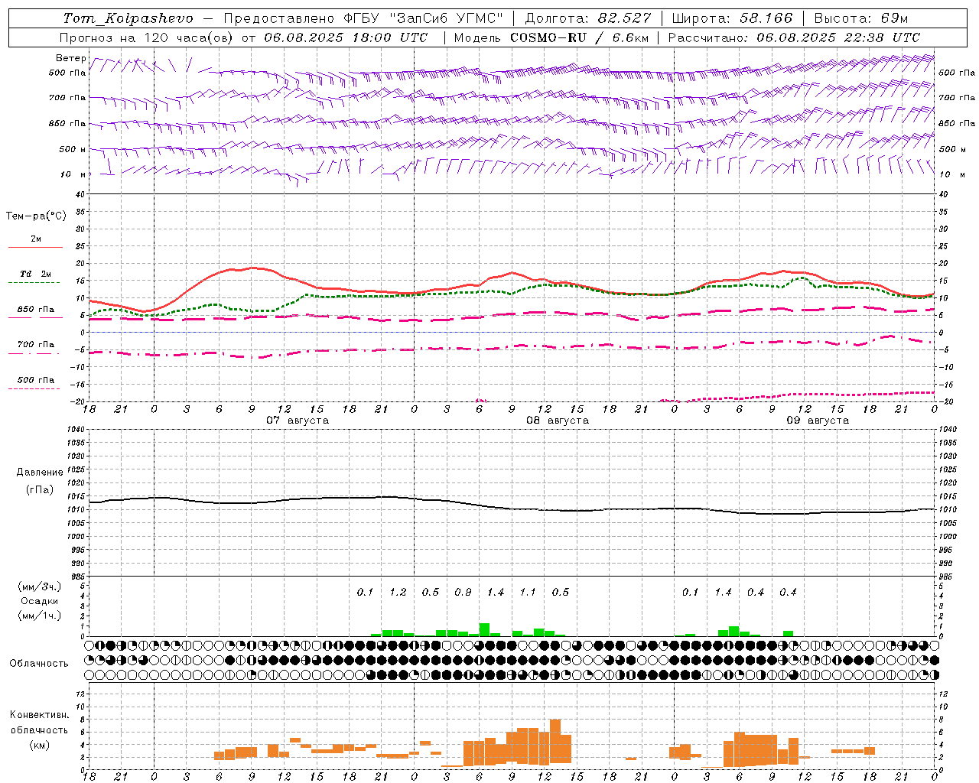This screenshot has width=979, height=783.
Task: Click the 'Ветер' wind panel label
Action: pos(70,58)
